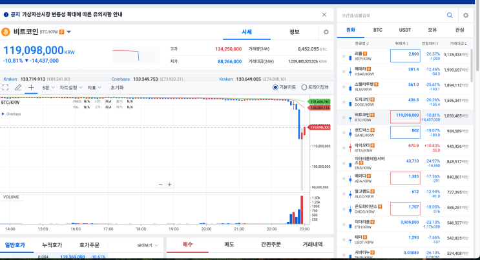Close the notice banner
This screenshot has height=260, width=480.
pos(324,15)
